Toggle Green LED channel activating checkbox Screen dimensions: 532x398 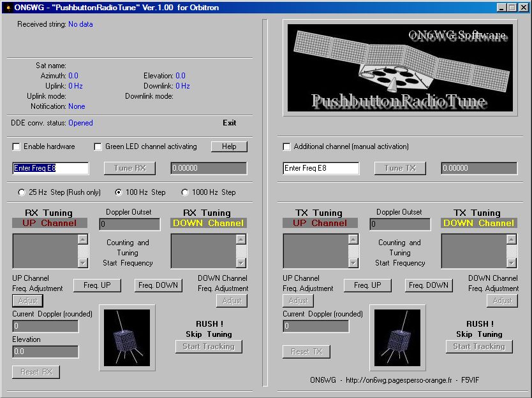(98, 146)
